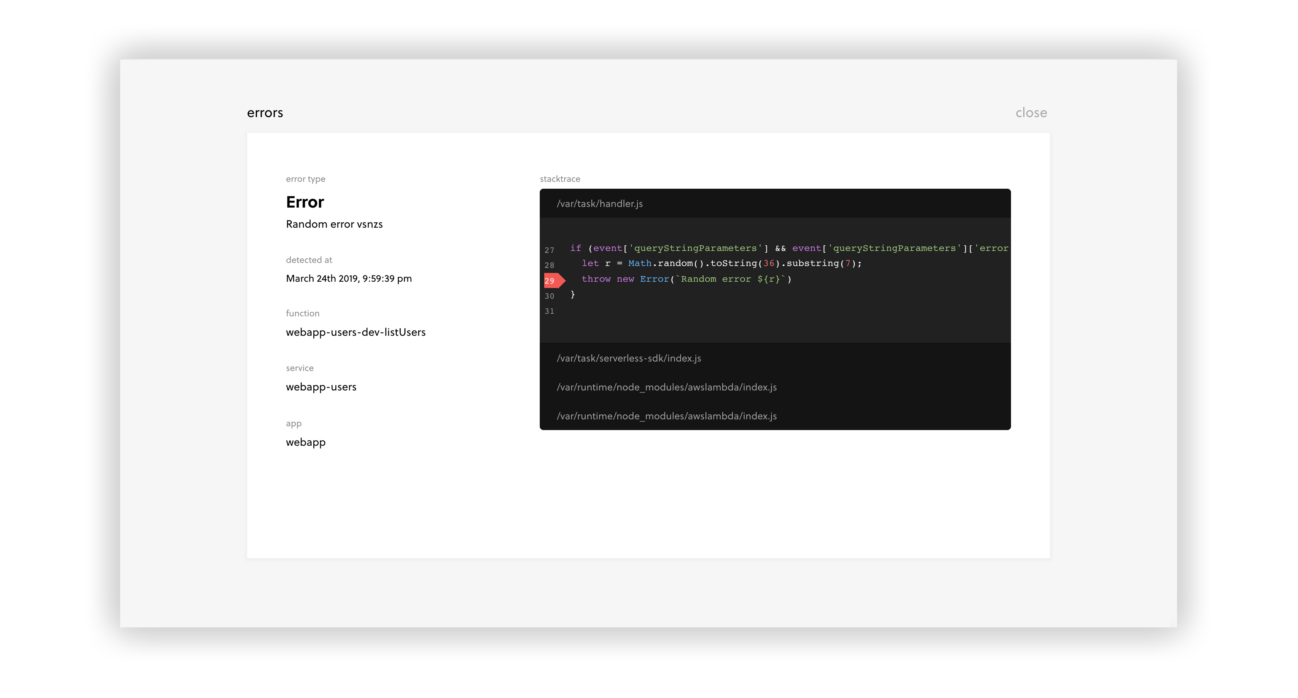Expand the /var/task/serverless-sdk/index.js frame
1298x698 pixels.
(x=629, y=358)
